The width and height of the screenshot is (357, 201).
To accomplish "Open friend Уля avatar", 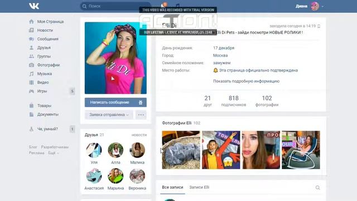I will pos(94,150).
